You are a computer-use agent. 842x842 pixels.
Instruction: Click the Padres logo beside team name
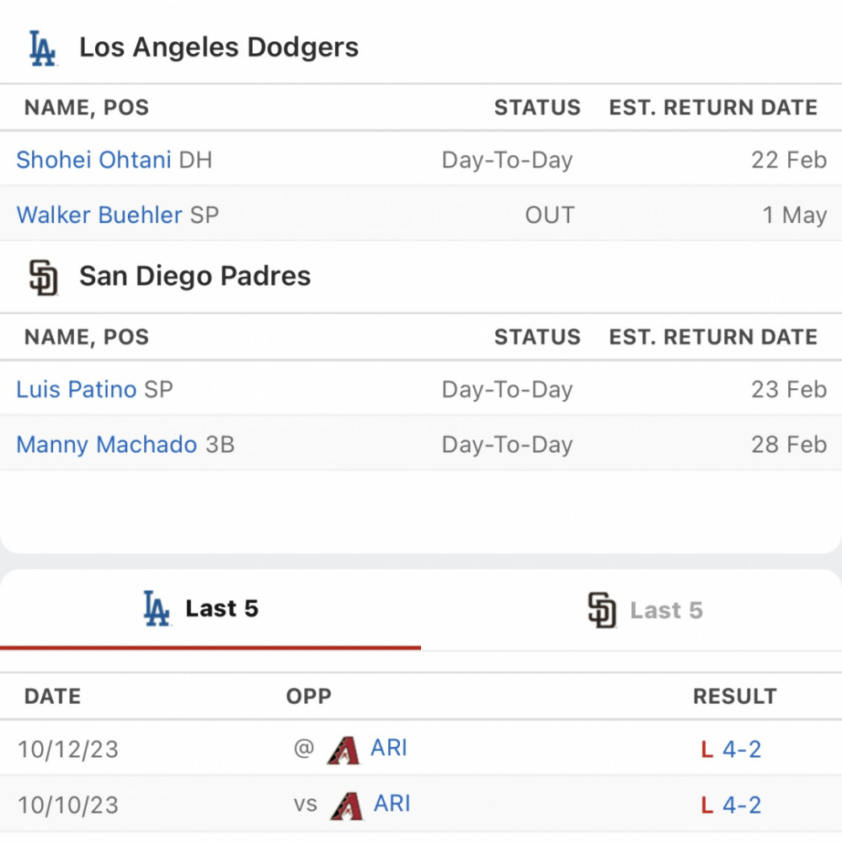point(43,278)
